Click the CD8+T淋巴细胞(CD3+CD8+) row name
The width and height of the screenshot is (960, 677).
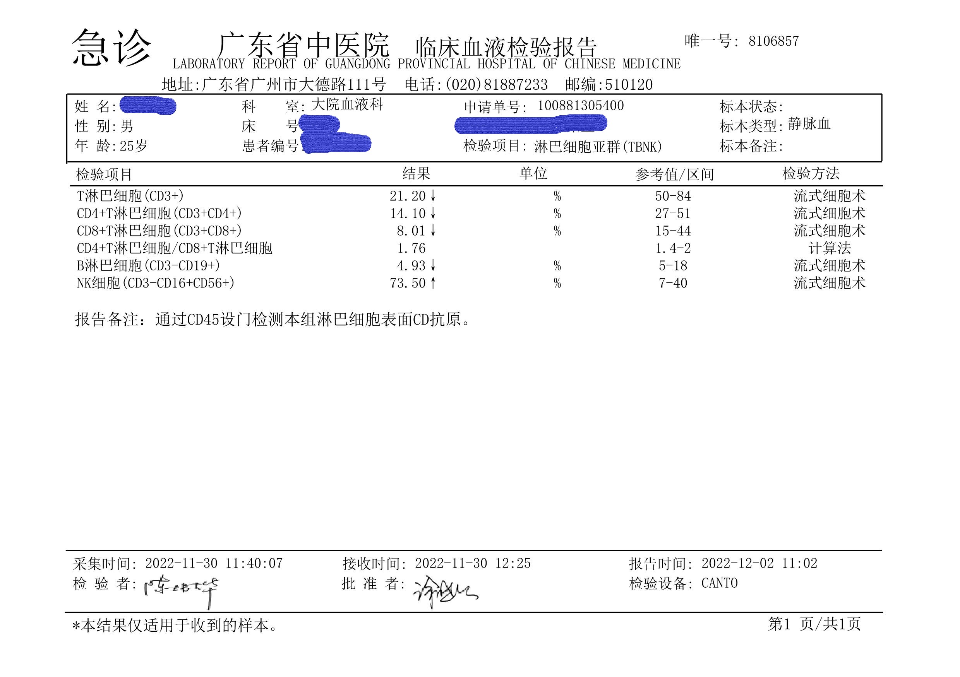(159, 231)
